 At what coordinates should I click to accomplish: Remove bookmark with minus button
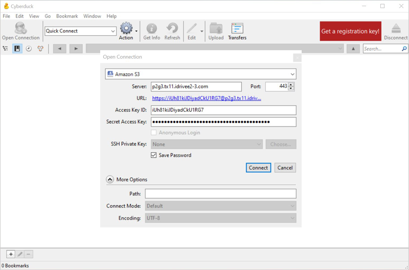coord(29,254)
